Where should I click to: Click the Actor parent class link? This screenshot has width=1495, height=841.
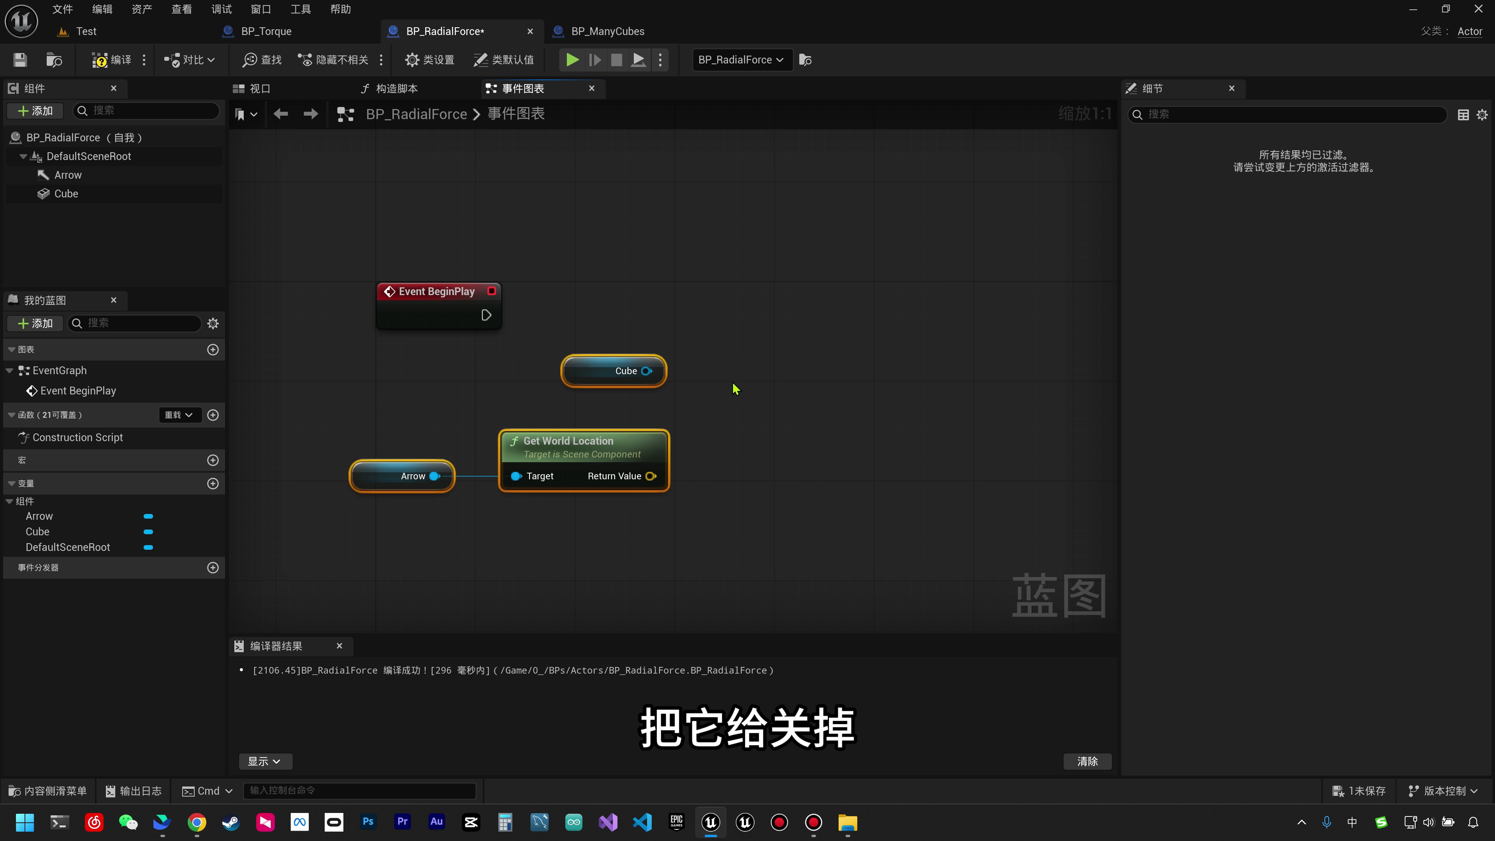pyautogui.click(x=1469, y=31)
